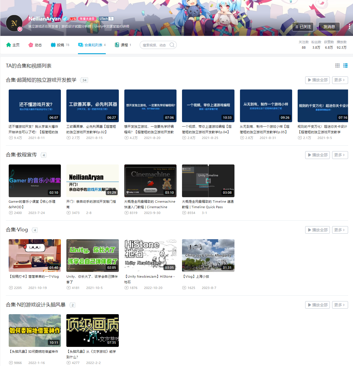This screenshot has height=366, width=353.
Task: Click the search videos input field
Action: [x=154, y=45]
